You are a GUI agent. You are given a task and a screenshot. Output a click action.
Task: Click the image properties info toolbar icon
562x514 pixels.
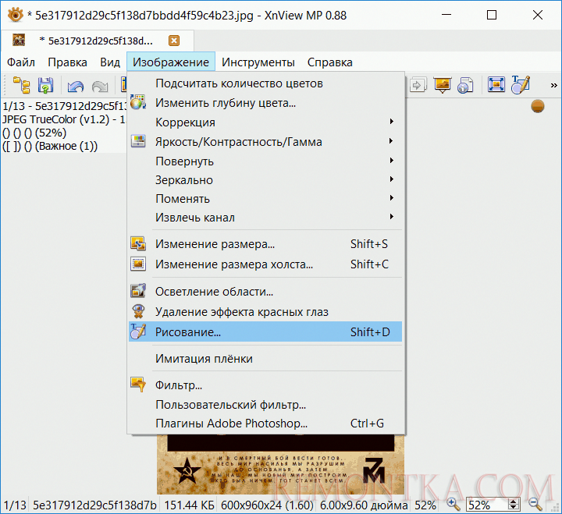(x=465, y=85)
